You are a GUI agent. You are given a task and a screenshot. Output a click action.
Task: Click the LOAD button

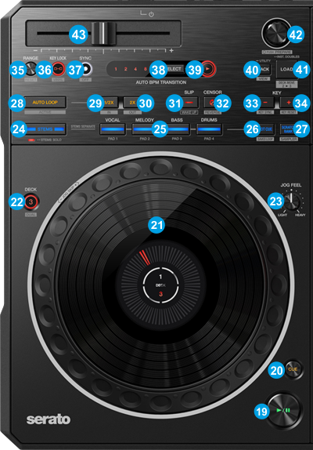[x=287, y=69]
